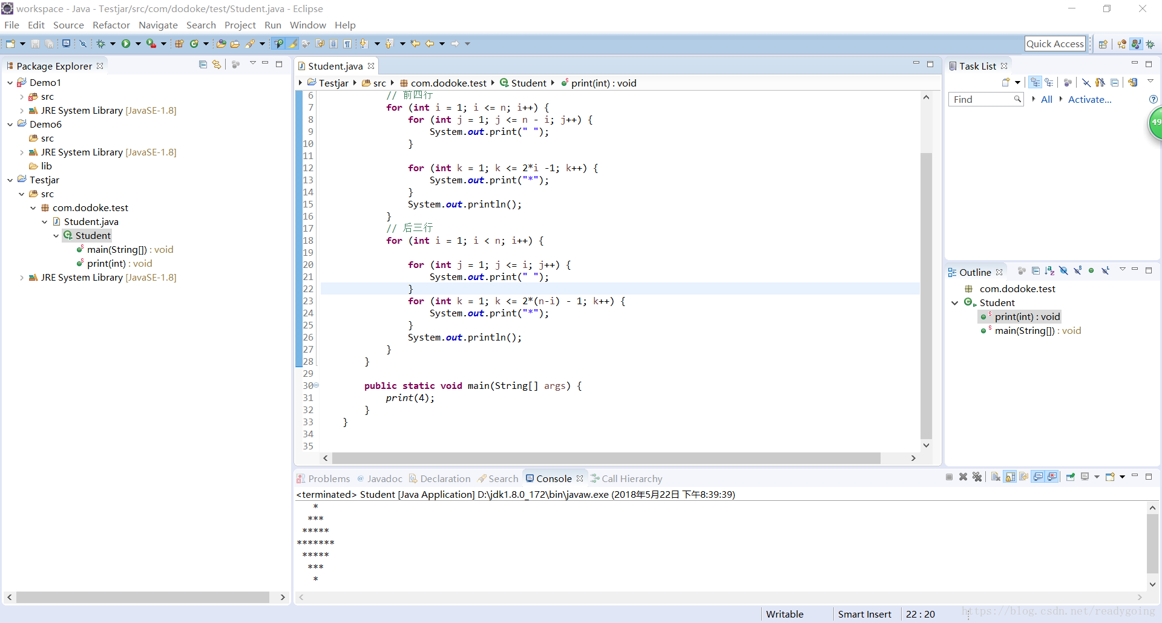
Task: Click the Open Task folder toolbar icon
Action: 235,44
